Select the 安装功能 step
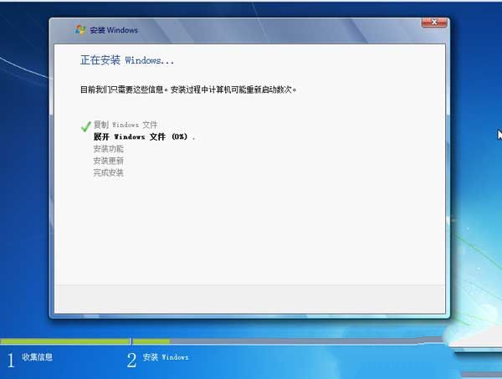The width and height of the screenshot is (502, 379). 108,148
